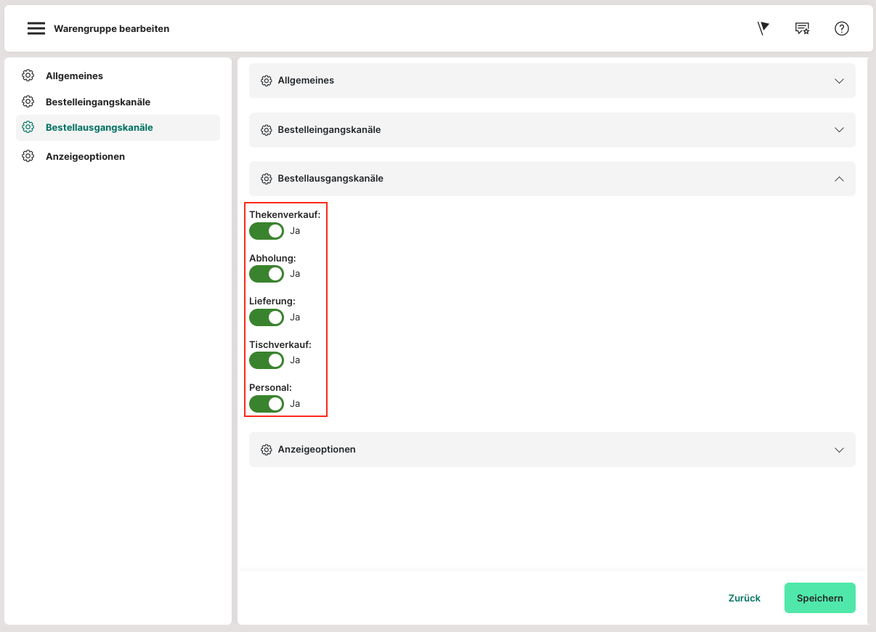
Task: Click the flag icon in header
Action: click(x=763, y=28)
